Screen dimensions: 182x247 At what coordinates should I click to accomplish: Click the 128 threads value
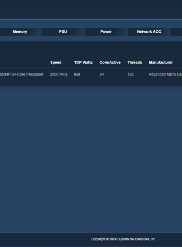(x=130, y=74)
